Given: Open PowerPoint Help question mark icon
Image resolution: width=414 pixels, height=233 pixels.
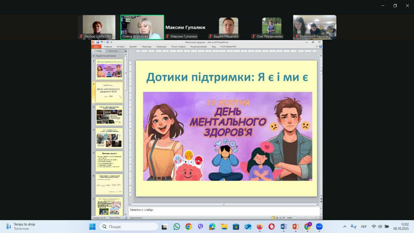Looking at the screenshot, I should point(320,47).
